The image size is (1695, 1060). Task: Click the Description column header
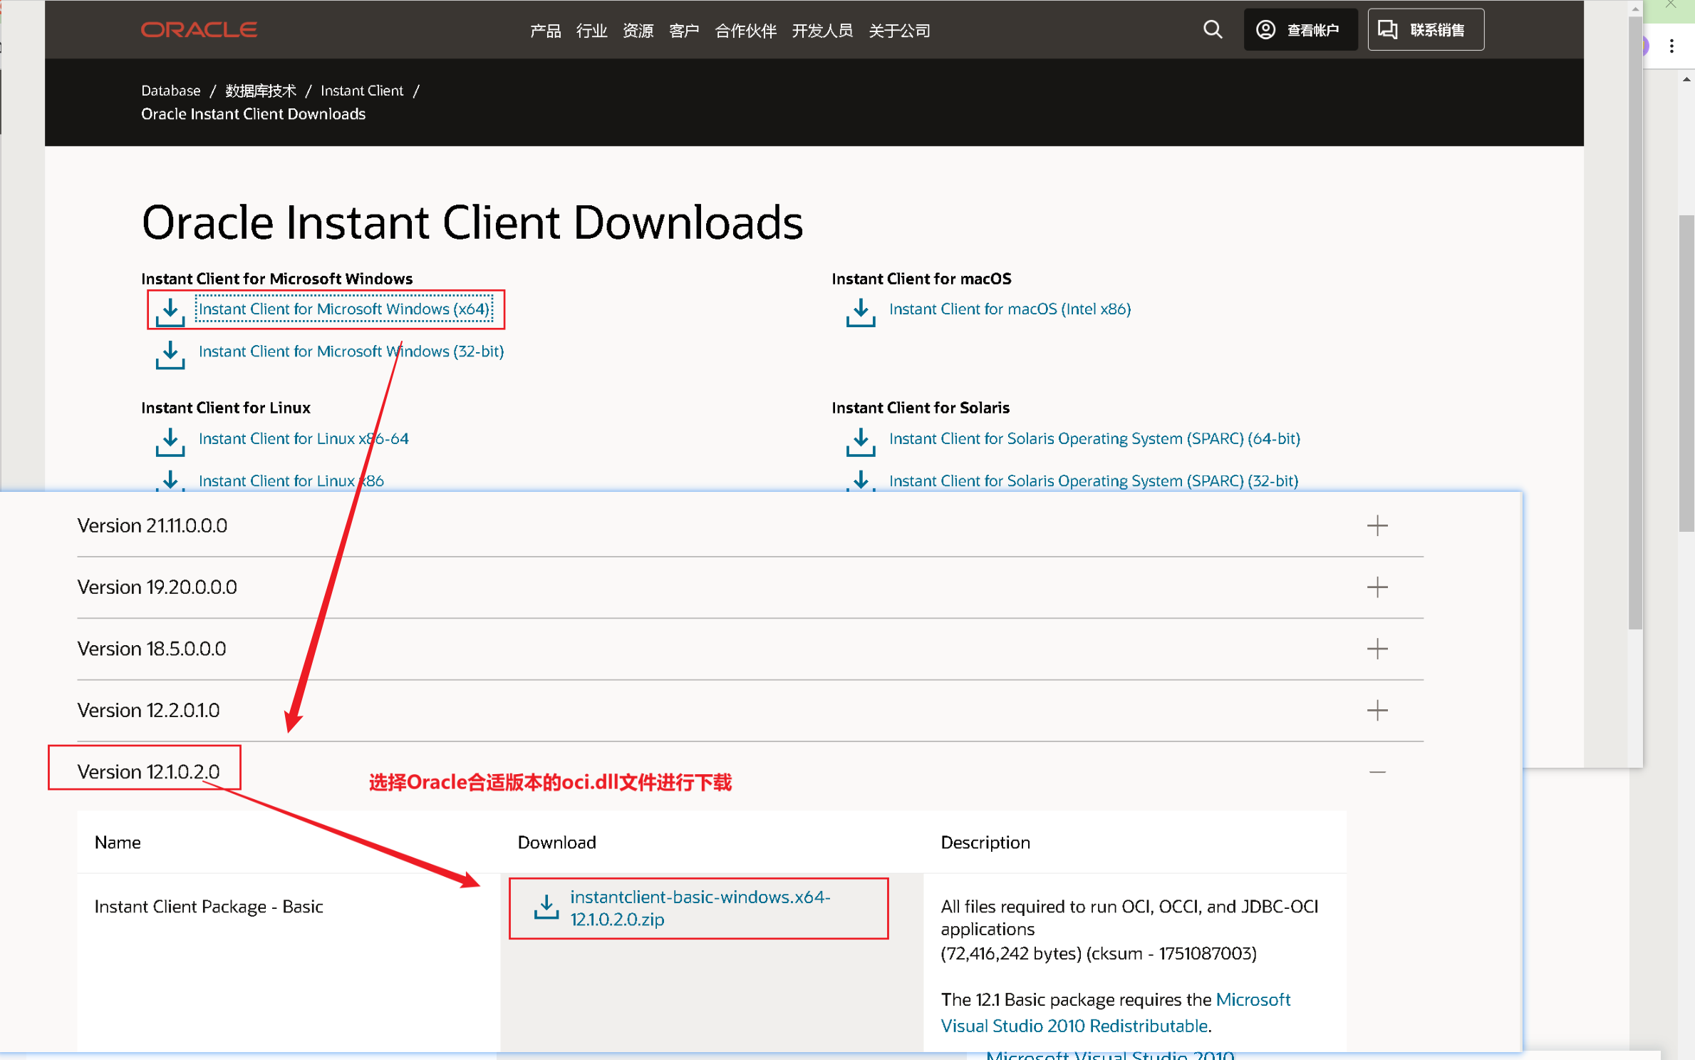[985, 842]
